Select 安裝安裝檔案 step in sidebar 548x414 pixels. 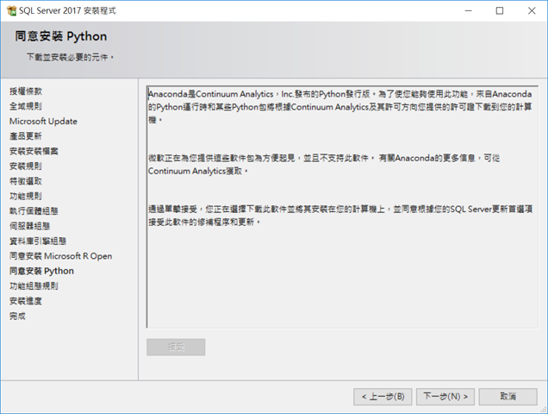[x=34, y=151]
